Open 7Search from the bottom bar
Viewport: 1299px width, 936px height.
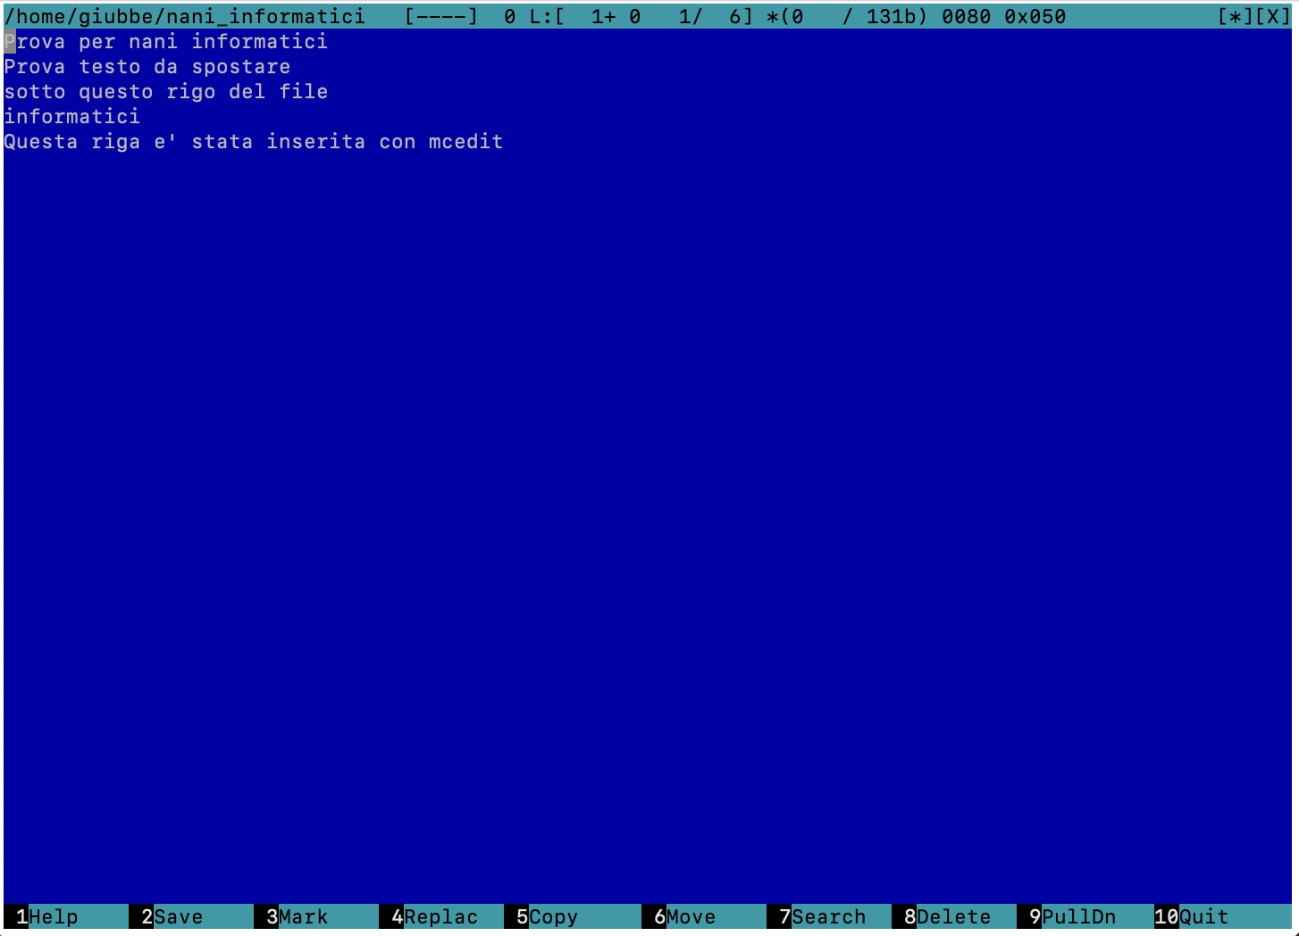(822, 916)
